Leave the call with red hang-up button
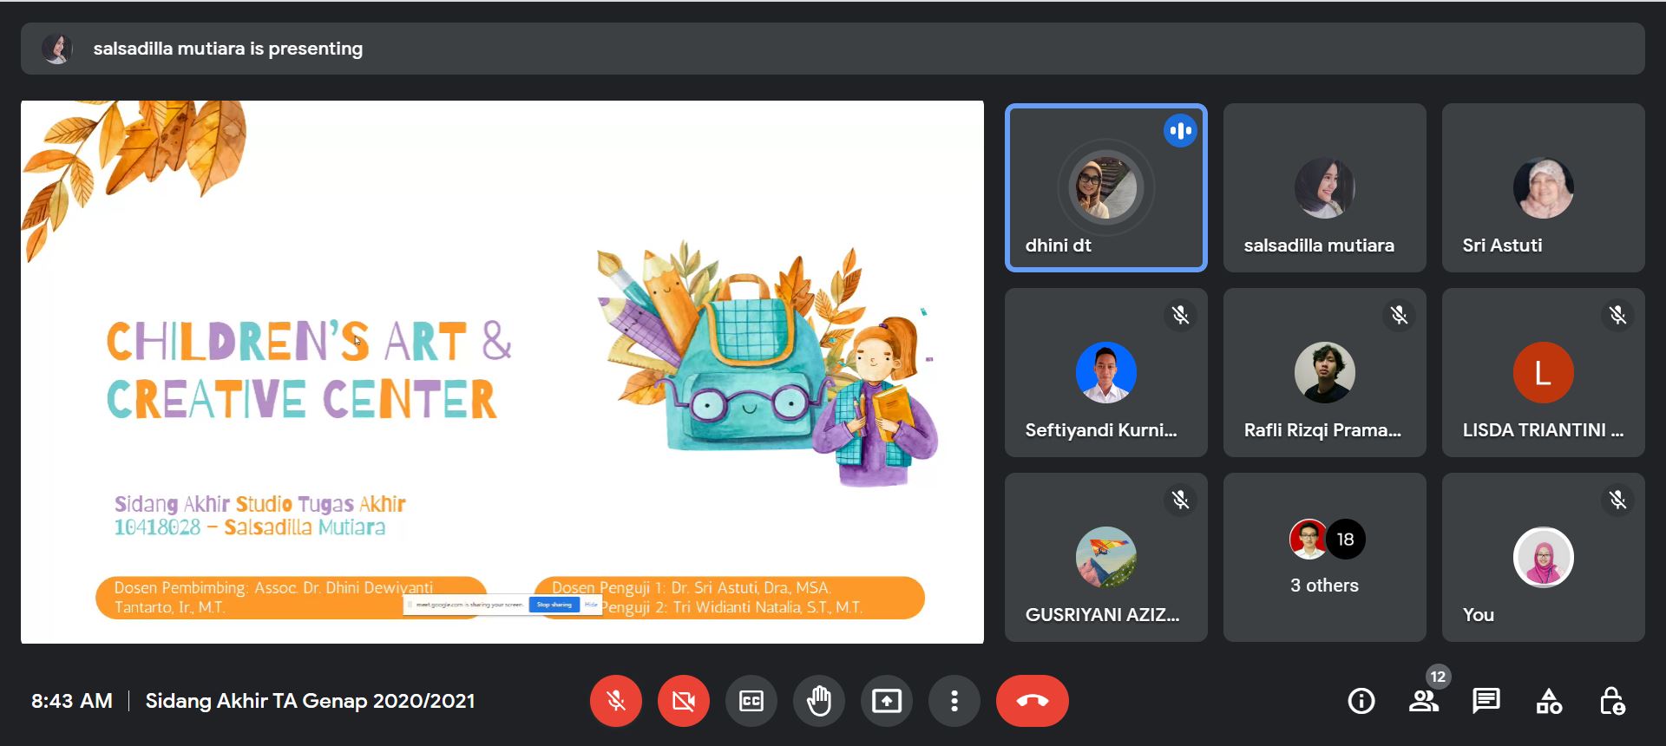This screenshot has width=1666, height=746. (x=1032, y=701)
